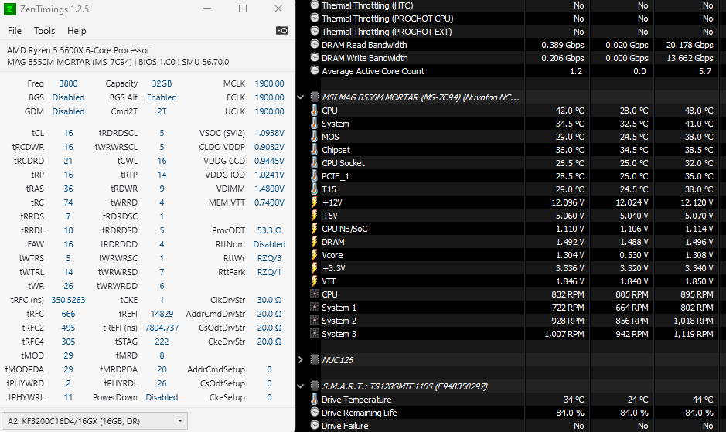The width and height of the screenshot is (726, 432).
Task: Click the fan icon beside CPU RPM
Action: (315, 294)
